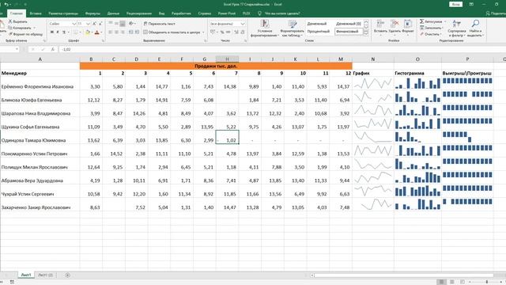Click the text orientation icon

pos(131,24)
